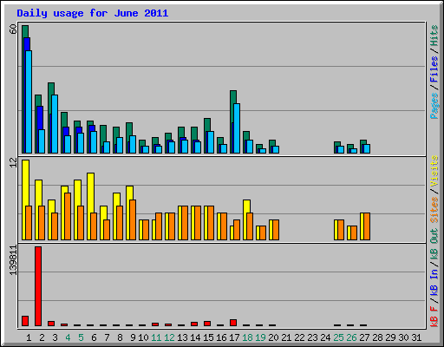Screen dimensions: 444x347
Task: Click the light-blue pages bar for day 1
Action: [29, 101]
